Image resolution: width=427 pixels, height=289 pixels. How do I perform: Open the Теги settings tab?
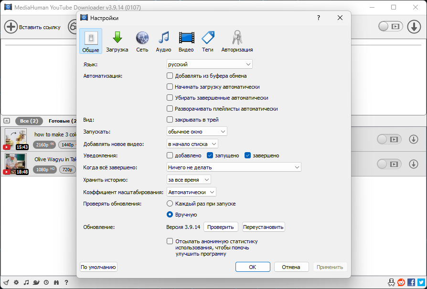207,41
